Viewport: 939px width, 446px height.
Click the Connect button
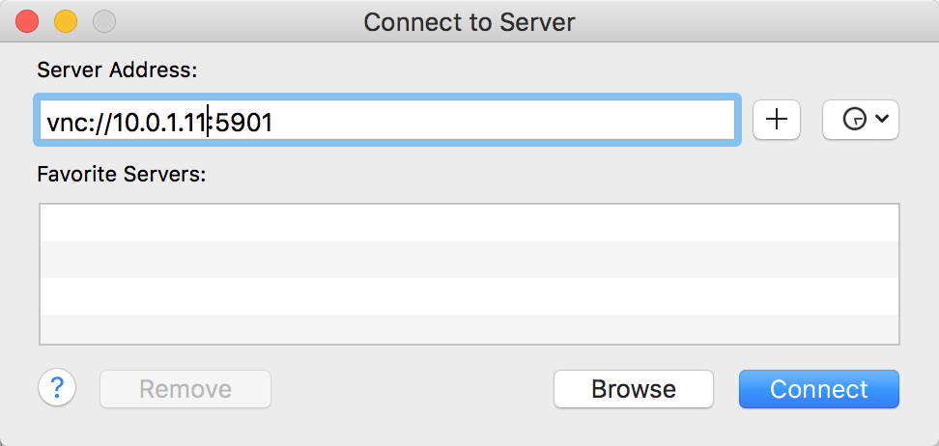click(818, 389)
